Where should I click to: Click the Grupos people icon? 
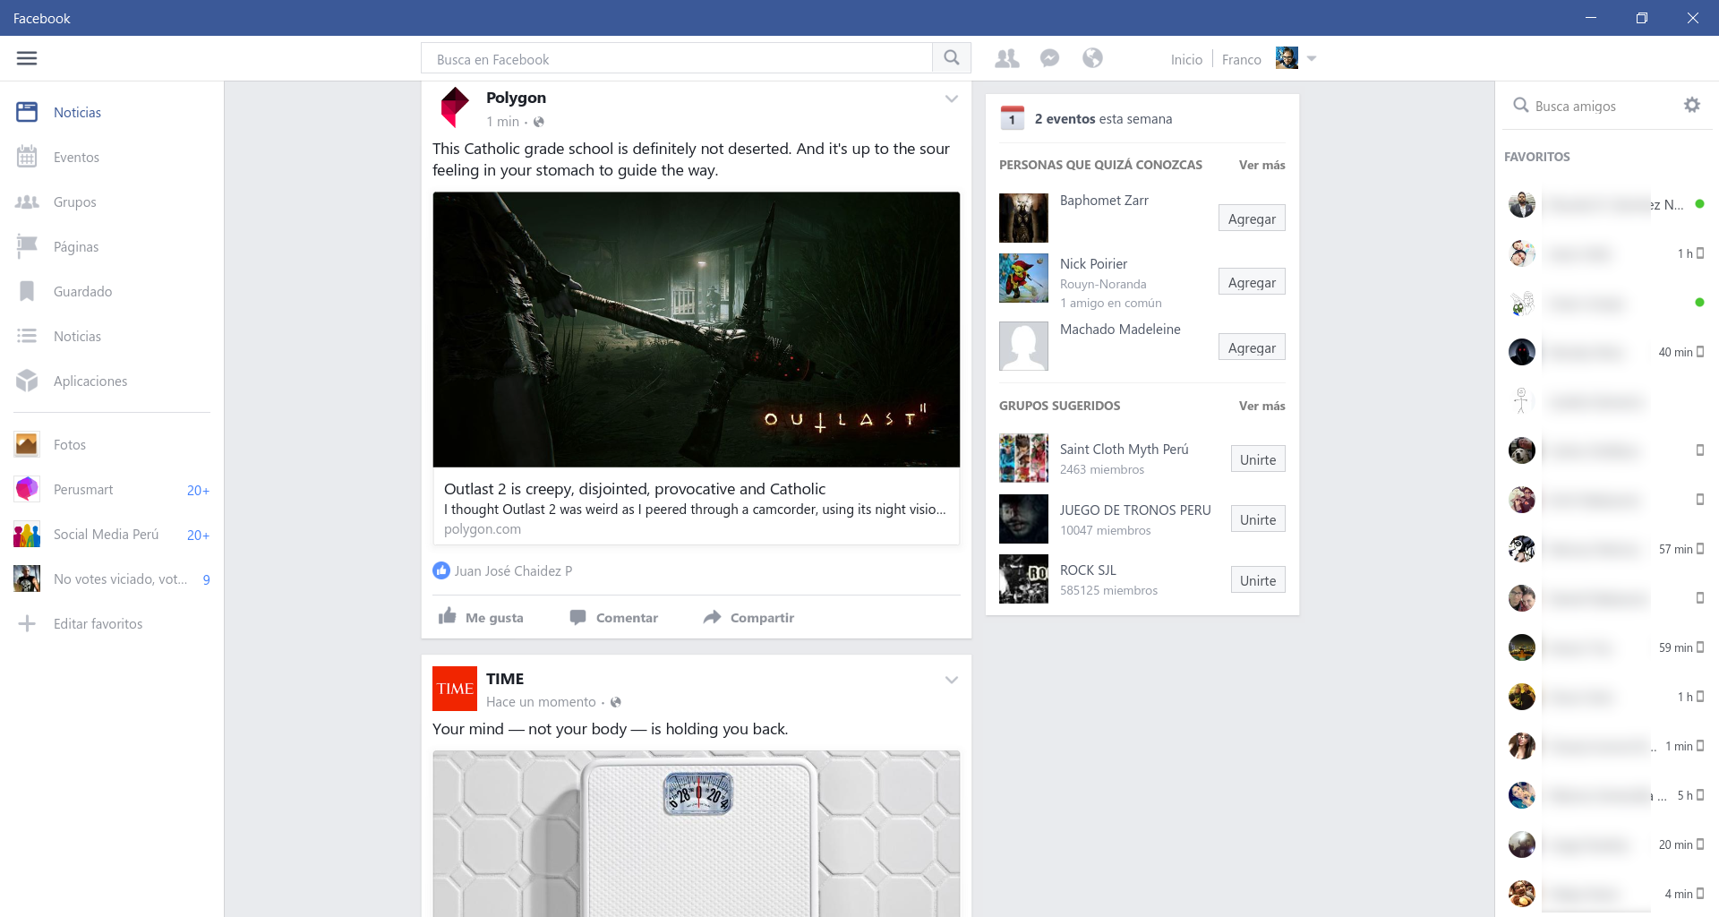pos(27,201)
